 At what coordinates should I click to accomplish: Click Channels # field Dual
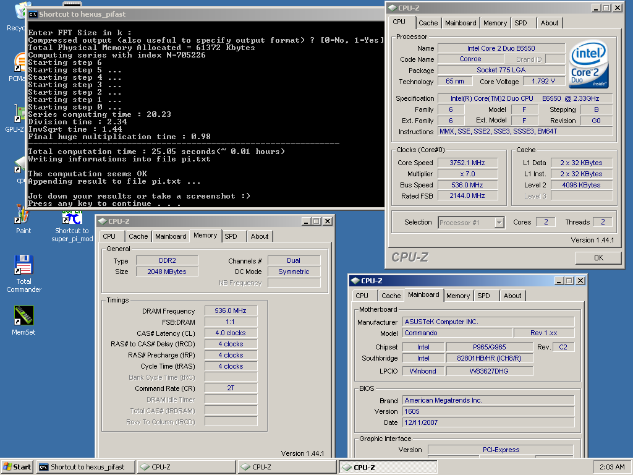pos(294,260)
